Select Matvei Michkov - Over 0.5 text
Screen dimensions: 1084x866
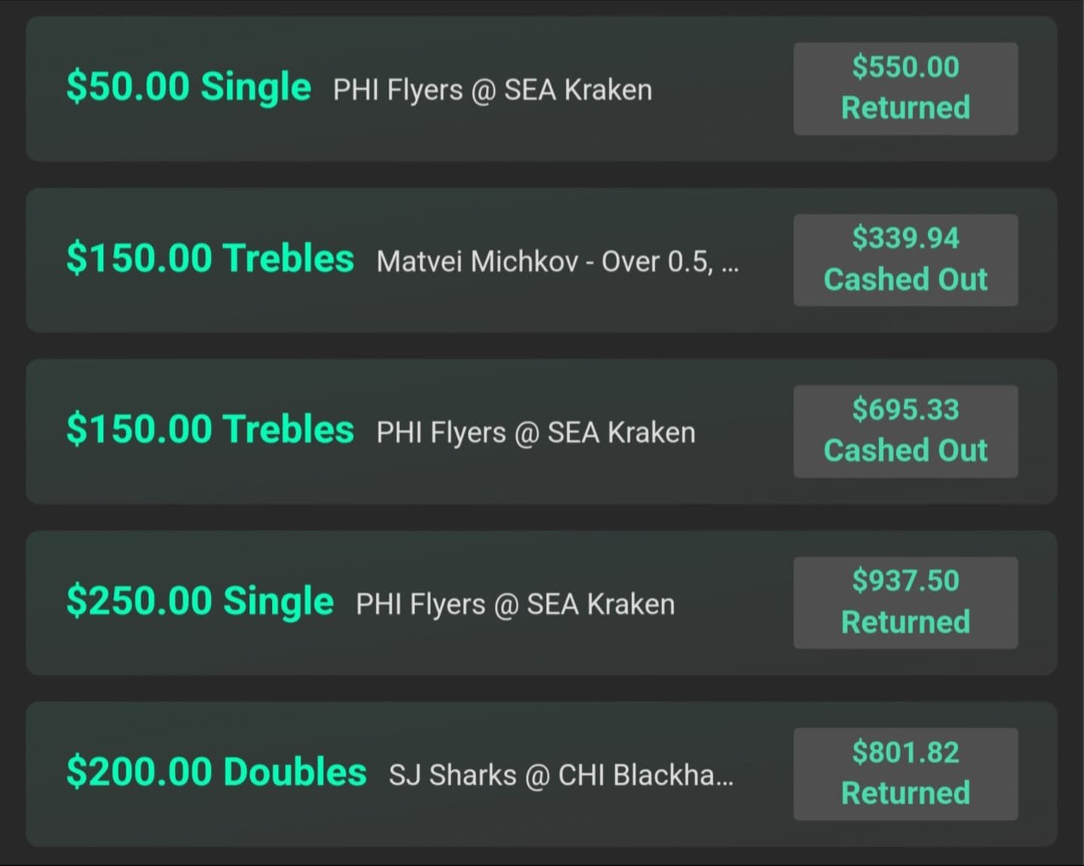click(x=557, y=261)
